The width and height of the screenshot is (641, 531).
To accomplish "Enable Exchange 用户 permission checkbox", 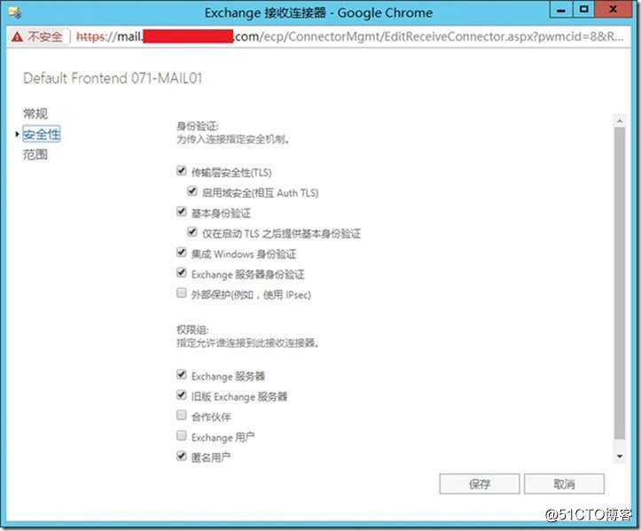I will [x=182, y=436].
